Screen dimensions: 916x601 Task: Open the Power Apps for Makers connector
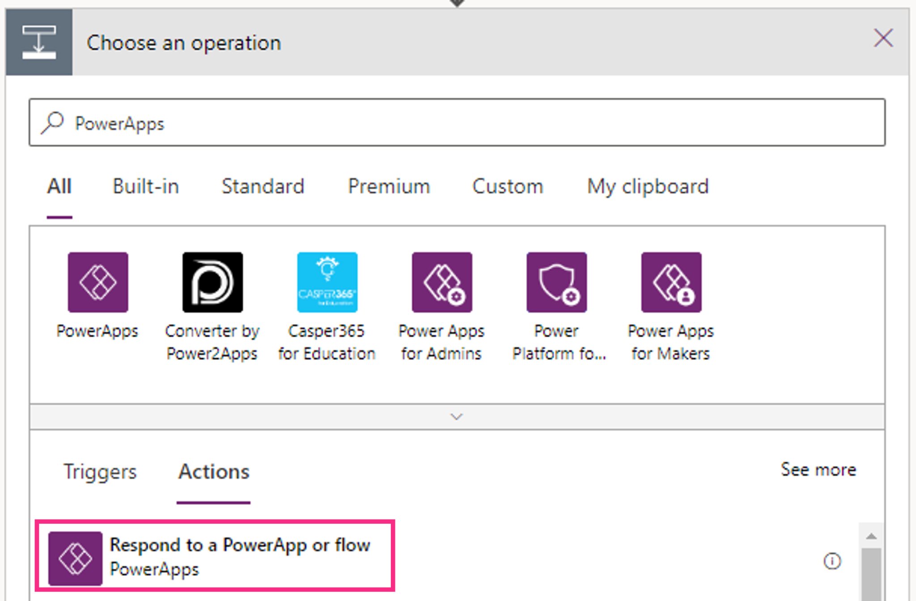pyautogui.click(x=671, y=282)
